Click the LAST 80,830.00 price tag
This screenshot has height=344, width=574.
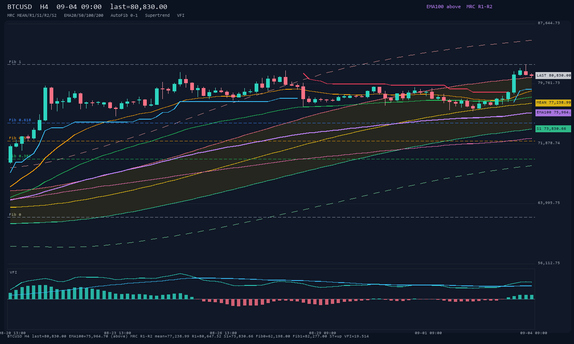click(x=553, y=75)
